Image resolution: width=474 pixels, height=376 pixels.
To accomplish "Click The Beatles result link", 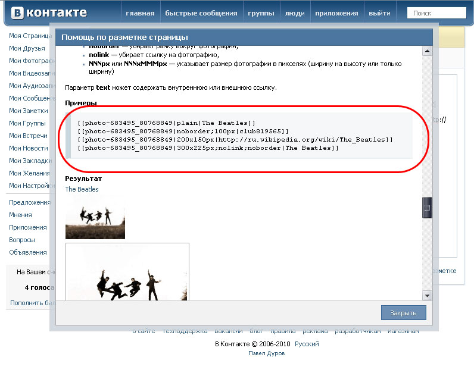I will [82, 189].
